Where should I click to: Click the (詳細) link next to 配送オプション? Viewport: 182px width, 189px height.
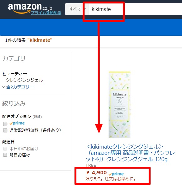point(37,117)
